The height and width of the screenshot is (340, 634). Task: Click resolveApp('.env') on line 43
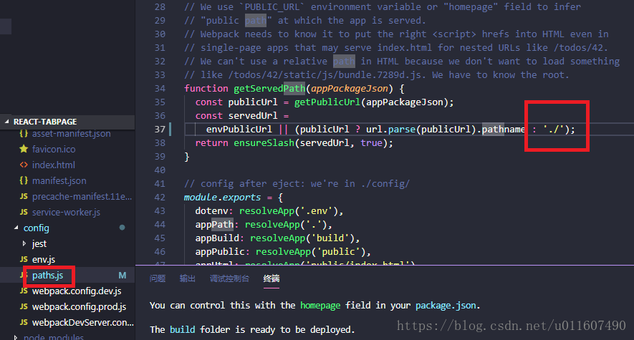pyautogui.click(x=289, y=211)
